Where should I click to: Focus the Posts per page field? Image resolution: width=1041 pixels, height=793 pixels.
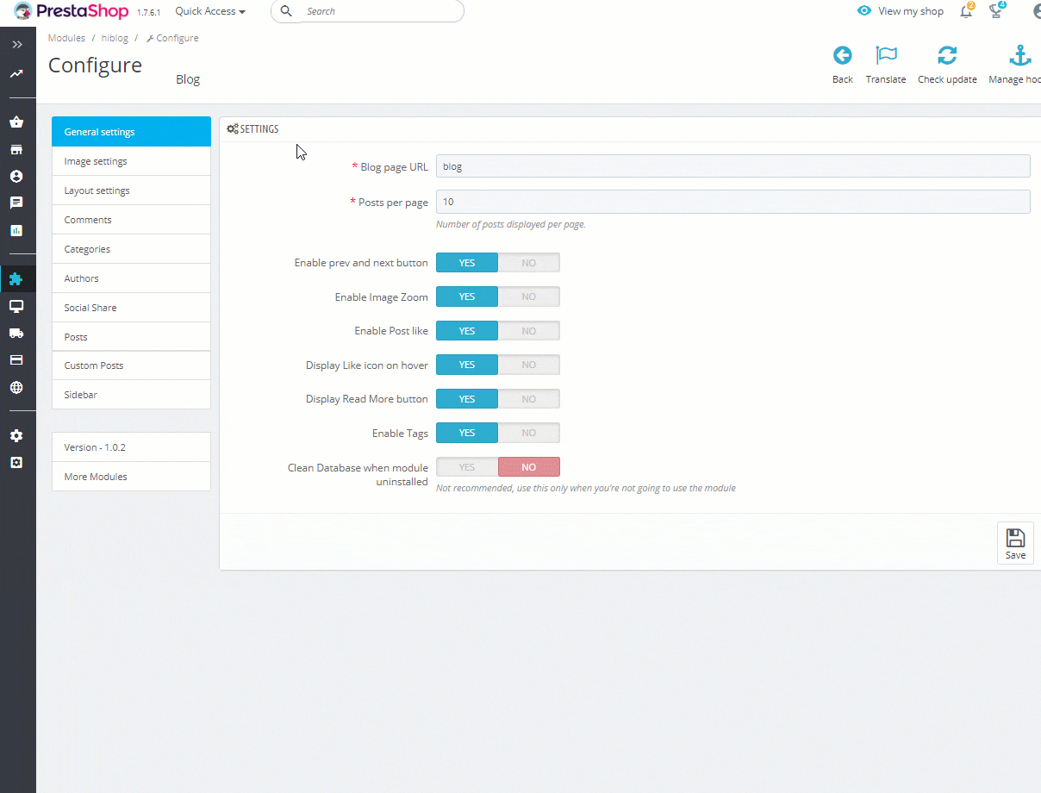pyautogui.click(x=733, y=202)
